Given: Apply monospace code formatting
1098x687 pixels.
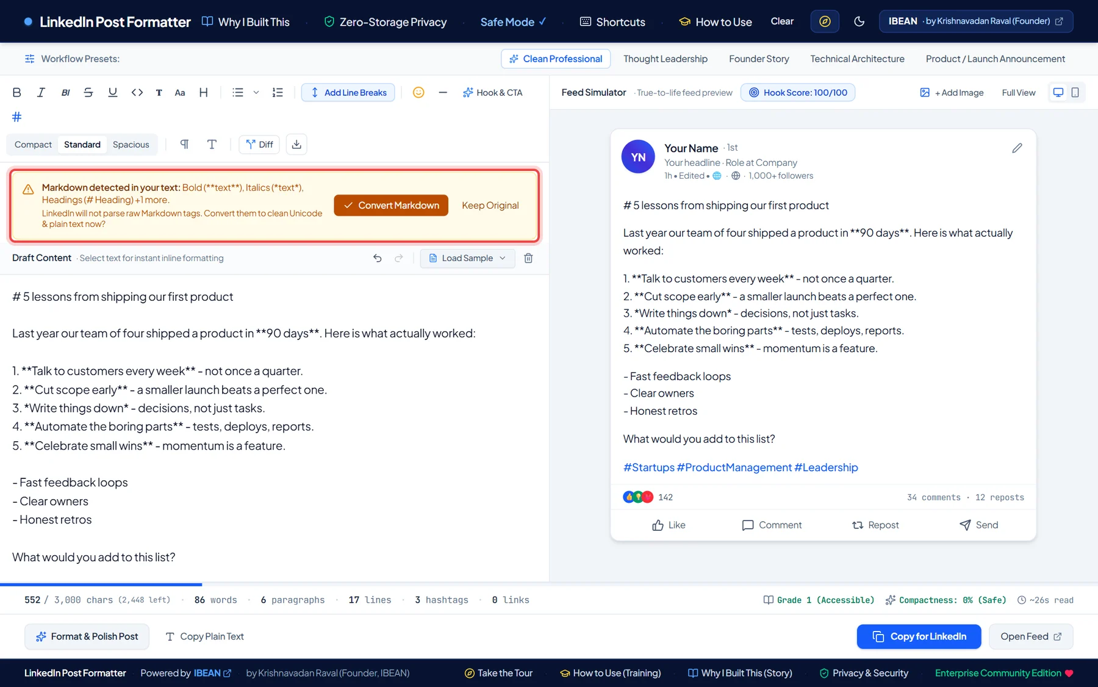Looking at the screenshot, I should coord(137,93).
